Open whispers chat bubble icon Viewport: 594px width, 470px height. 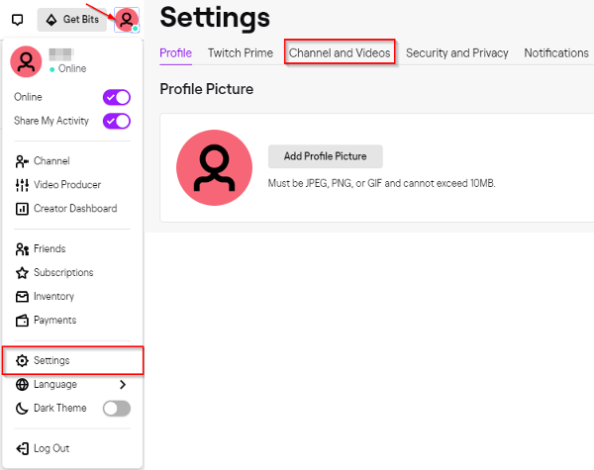point(18,20)
